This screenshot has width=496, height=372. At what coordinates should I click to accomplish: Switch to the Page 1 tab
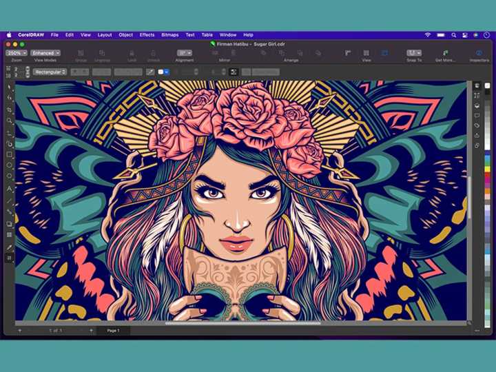[113, 331]
